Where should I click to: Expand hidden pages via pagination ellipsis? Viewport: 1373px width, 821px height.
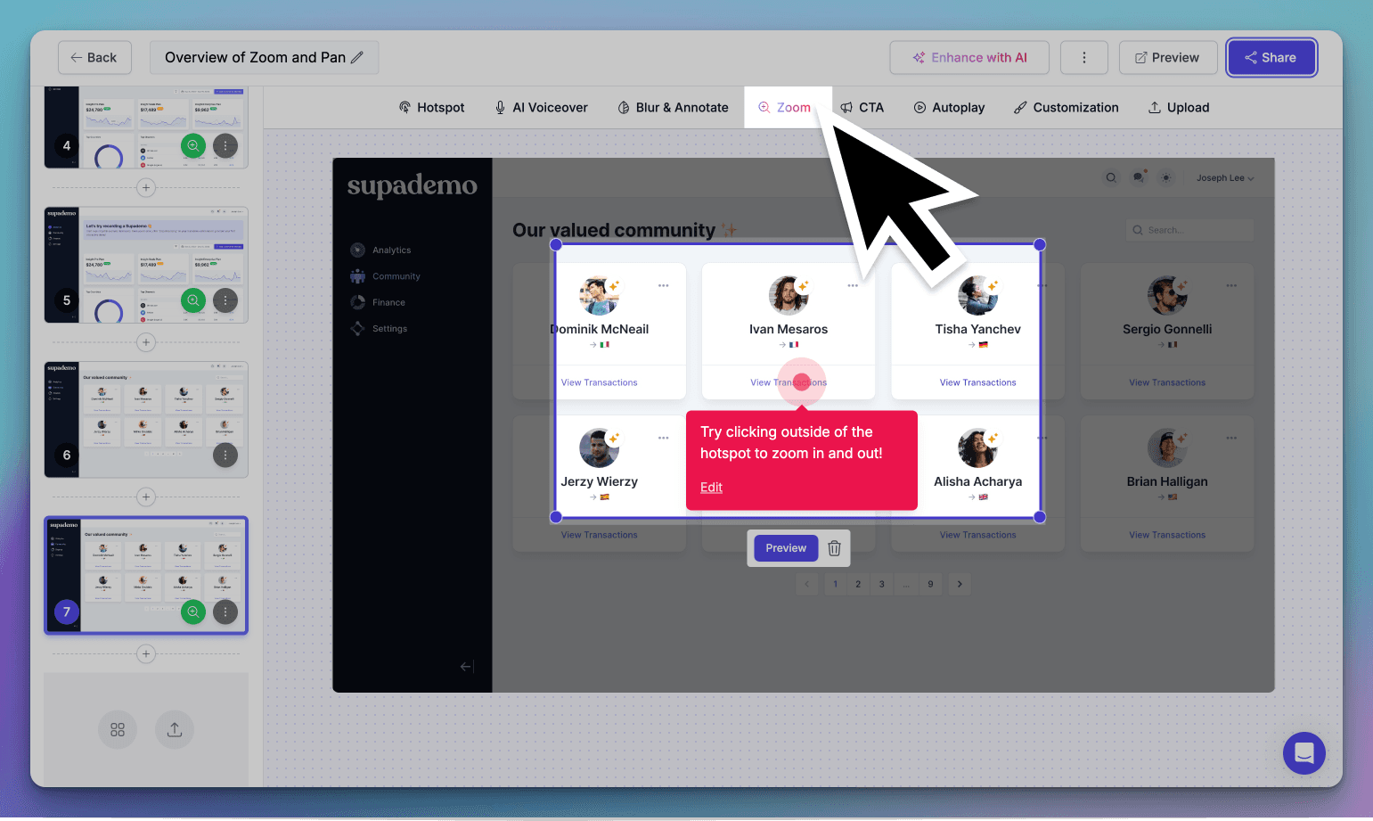pyautogui.click(x=906, y=584)
